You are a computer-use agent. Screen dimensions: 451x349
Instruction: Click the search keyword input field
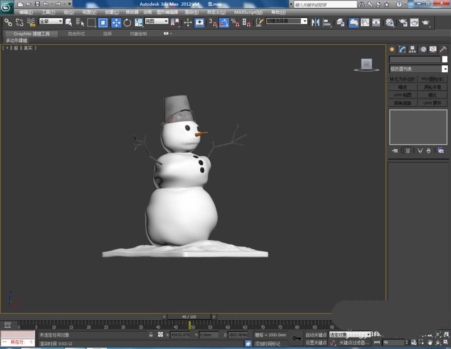325,5
